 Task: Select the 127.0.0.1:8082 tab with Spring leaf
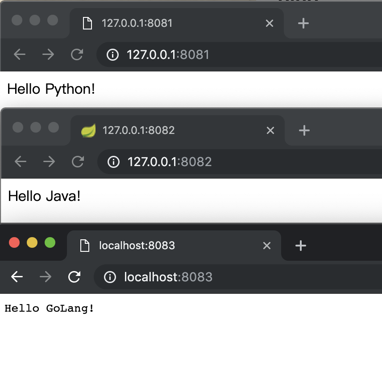[170, 130]
